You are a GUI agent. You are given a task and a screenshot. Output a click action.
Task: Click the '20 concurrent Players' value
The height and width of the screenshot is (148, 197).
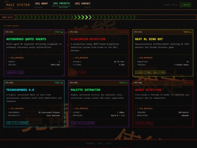point(49,113)
